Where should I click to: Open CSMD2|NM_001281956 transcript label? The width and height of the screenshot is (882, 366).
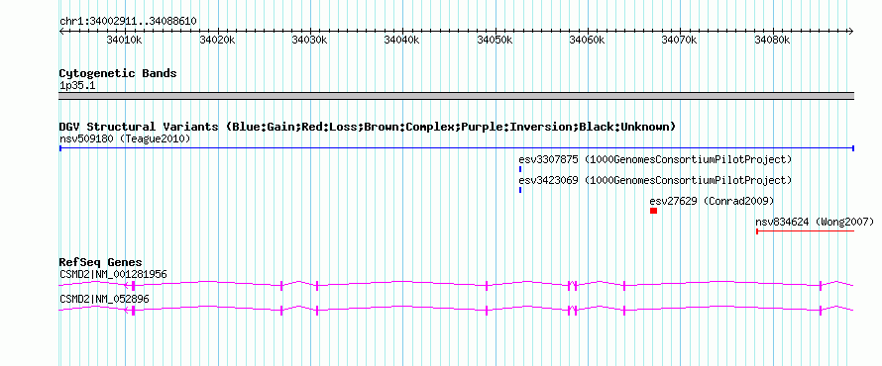pos(113,275)
